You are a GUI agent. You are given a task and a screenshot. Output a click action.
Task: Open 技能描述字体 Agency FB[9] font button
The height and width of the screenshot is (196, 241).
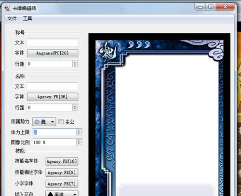(x=62, y=172)
